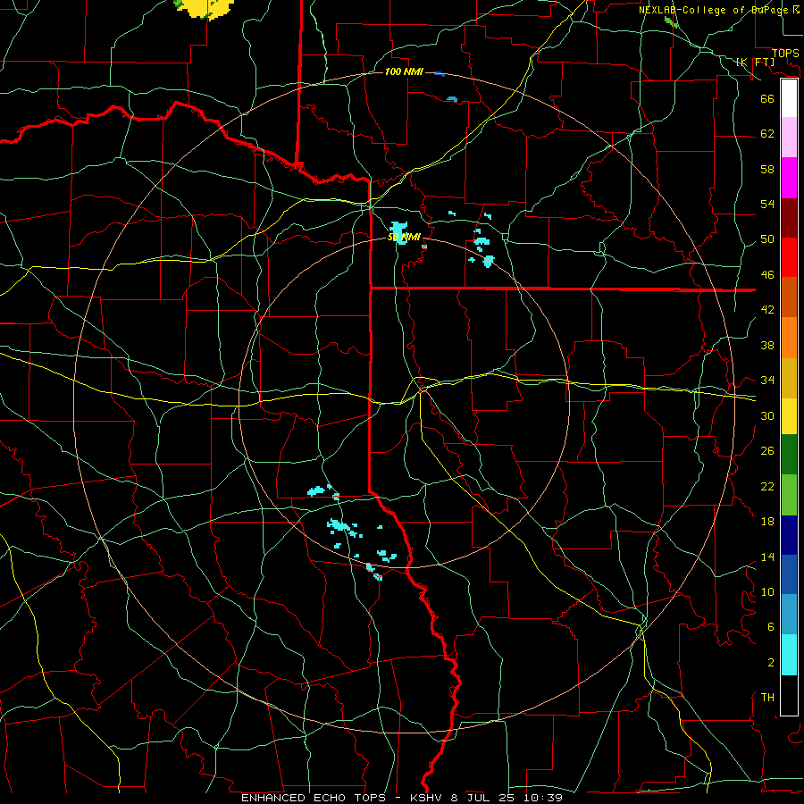The image size is (804, 804).
Task: Click the dark green legend swatch
Action: [x=789, y=455]
